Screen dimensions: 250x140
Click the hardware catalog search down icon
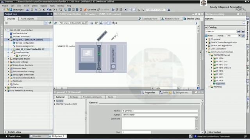[x=239, y=31]
